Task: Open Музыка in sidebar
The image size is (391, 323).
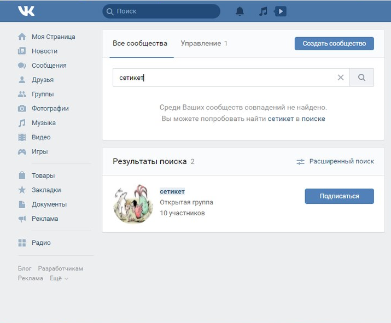Action: [44, 123]
